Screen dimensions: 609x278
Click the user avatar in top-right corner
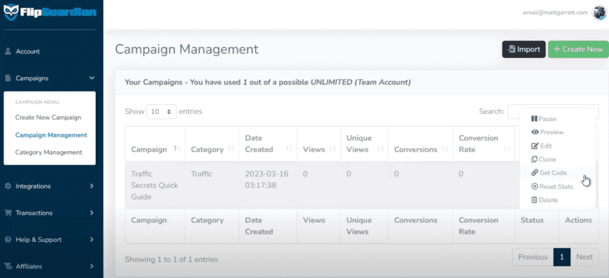pos(598,12)
